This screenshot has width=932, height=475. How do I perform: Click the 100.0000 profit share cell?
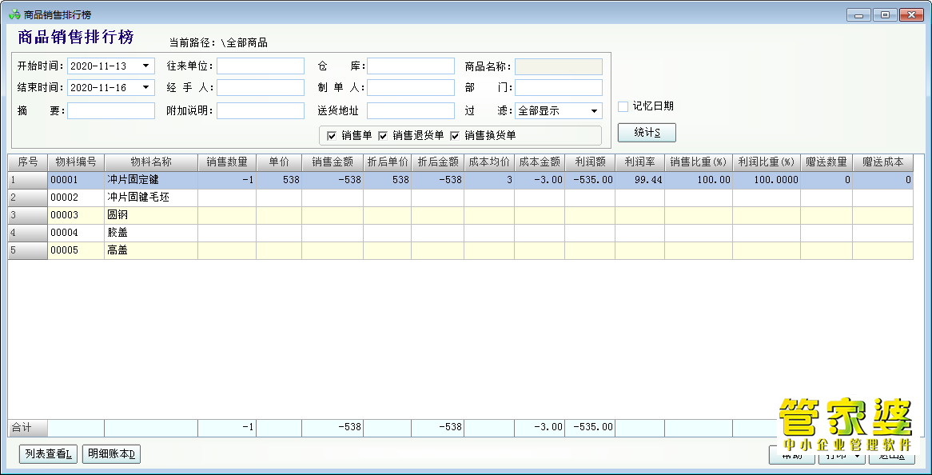[767, 180]
